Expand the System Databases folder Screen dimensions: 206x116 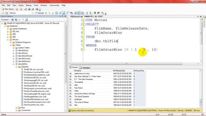8,29
